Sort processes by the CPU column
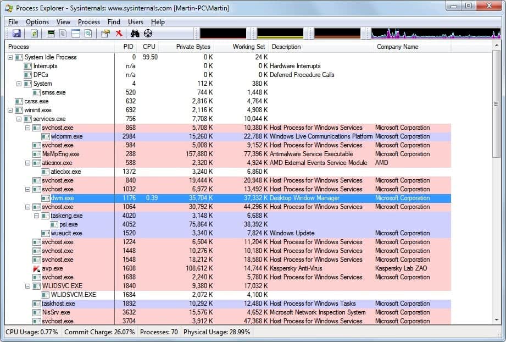Viewport: 506px width, 342px height. click(148, 47)
